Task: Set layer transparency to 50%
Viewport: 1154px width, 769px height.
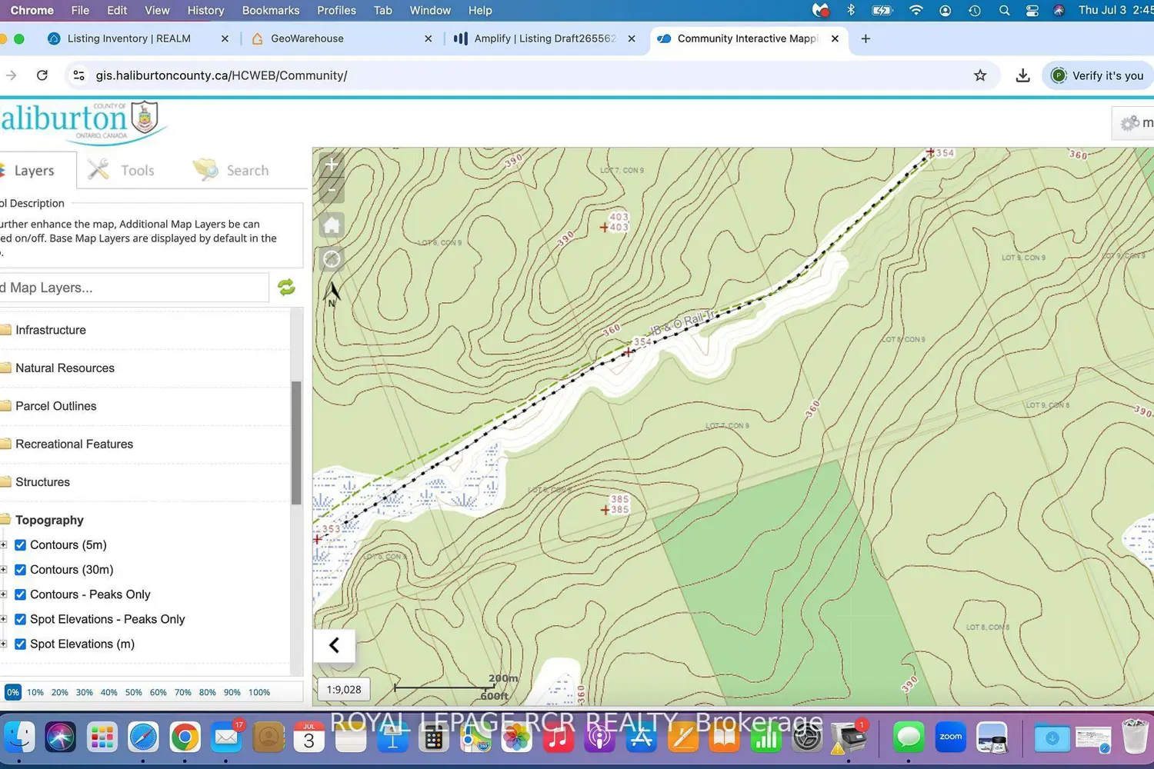Action: [x=134, y=693]
